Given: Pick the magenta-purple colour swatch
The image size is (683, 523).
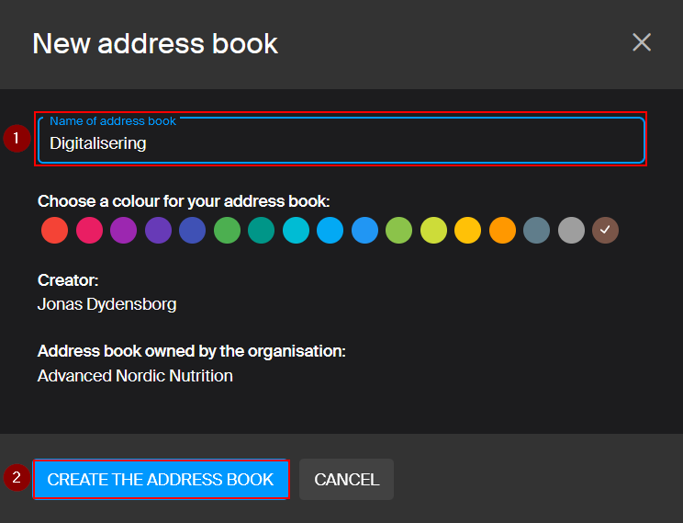Looking at the screenshot, I should click(x=123, y=231).
